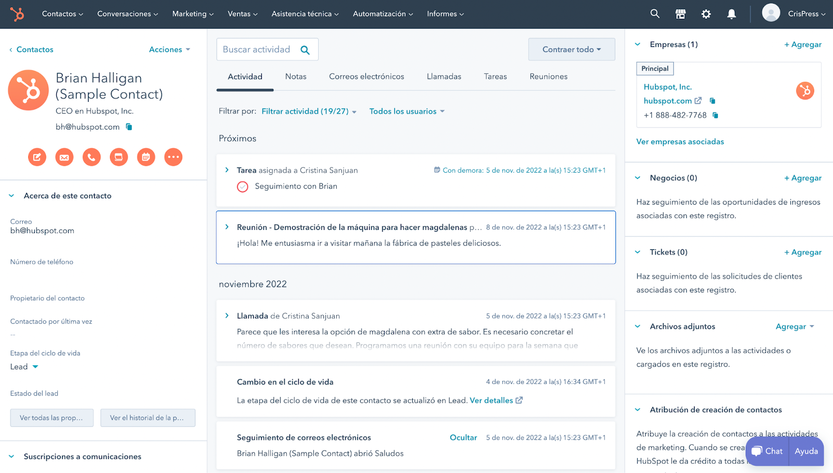Open the Asistencia técnica menu

click(x=305, y=14)
